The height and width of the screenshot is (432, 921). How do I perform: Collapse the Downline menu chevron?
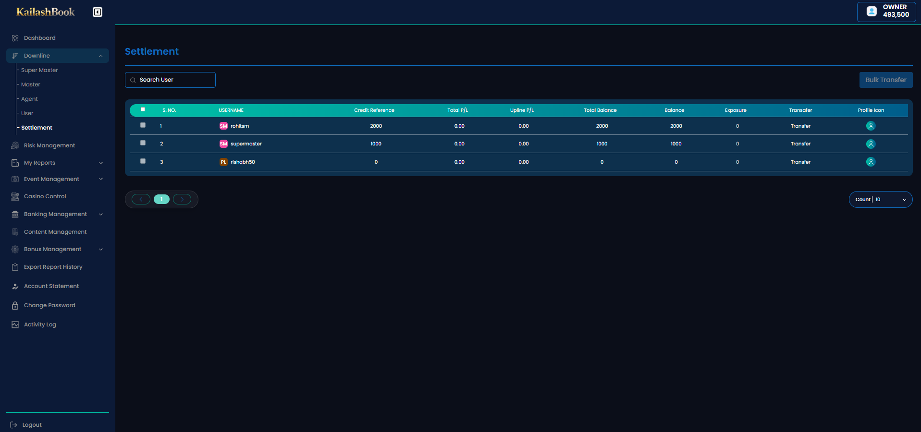click(x=101, y=56)
